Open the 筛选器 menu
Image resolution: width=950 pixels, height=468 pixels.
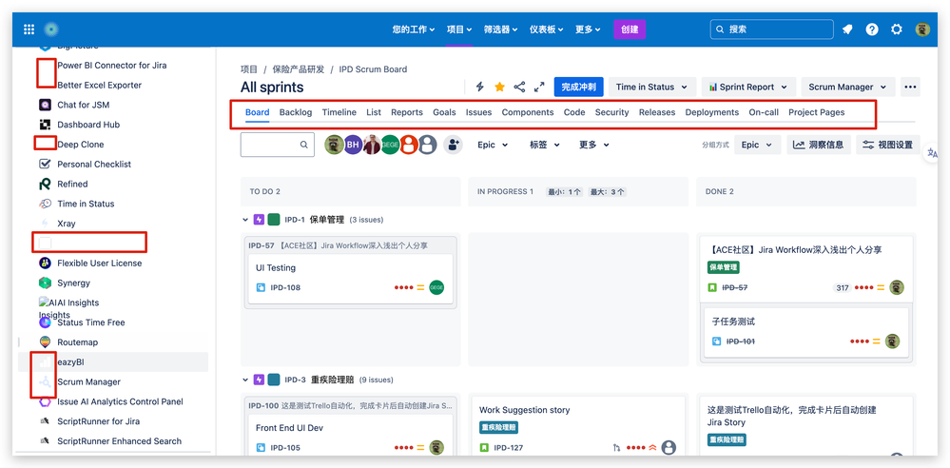[x=500, y=29]
